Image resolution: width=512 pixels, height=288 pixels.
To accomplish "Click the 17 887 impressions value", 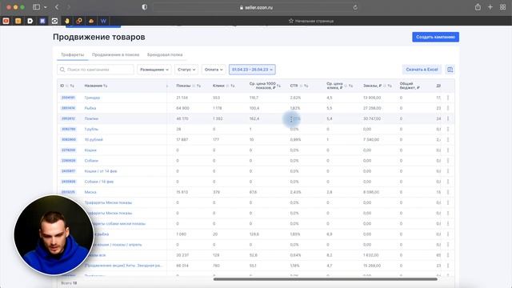I will pyautogui.click(x=182, y=139).
